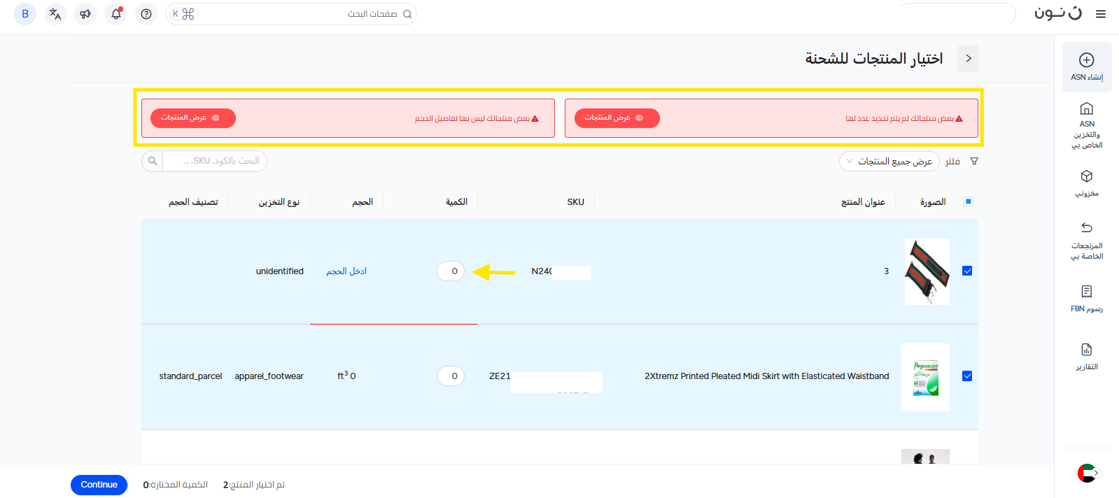Open إنشاء ASN in the sidebar
Viewport: 1119px width, 498px height.
[x=1087, y=67]
